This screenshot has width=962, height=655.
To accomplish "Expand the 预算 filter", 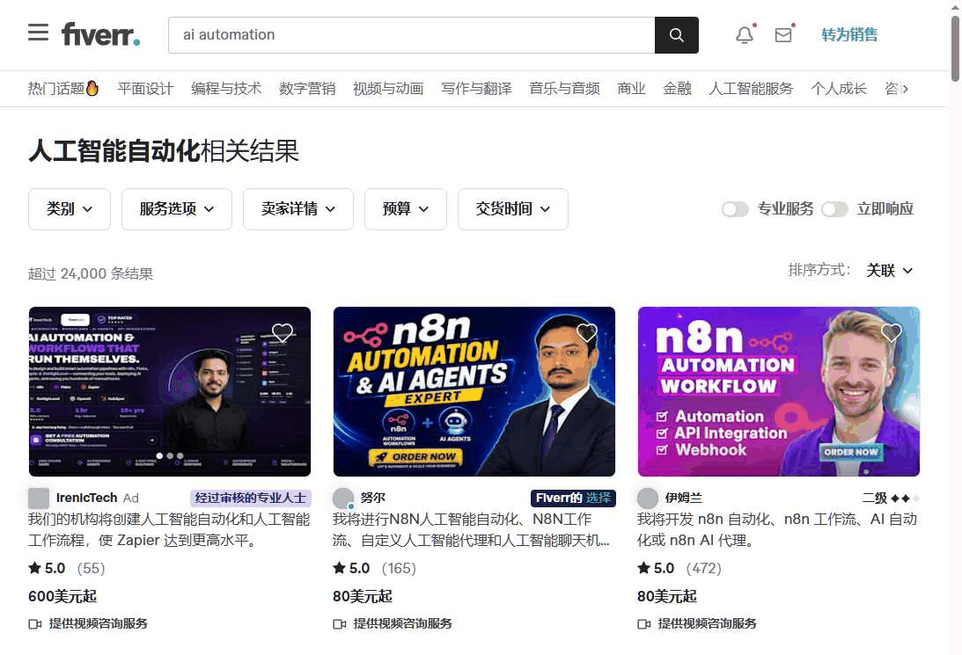I will pyautogui.click(x=406, y=209).
